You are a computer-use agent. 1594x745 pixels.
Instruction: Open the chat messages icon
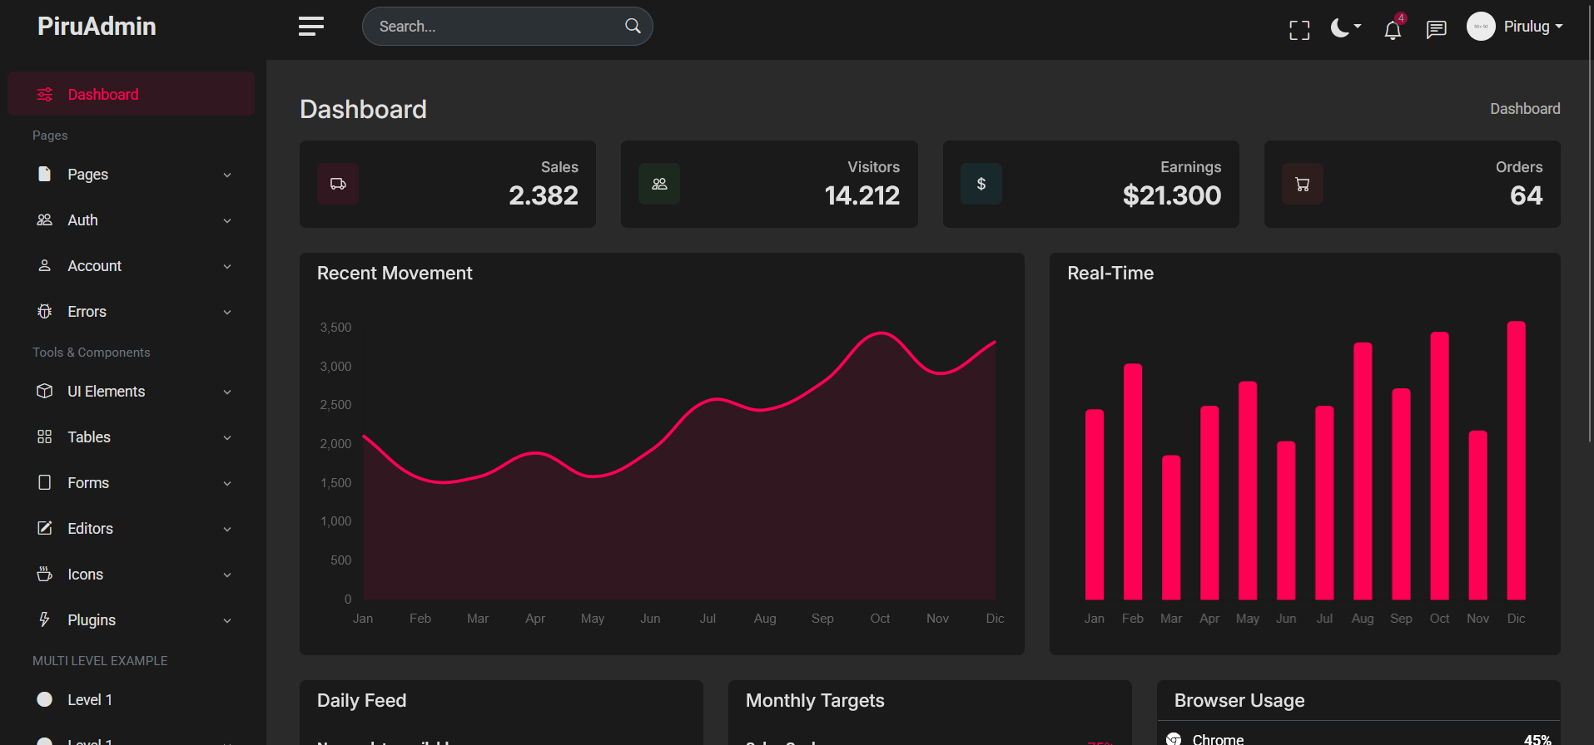point(1436,31)
